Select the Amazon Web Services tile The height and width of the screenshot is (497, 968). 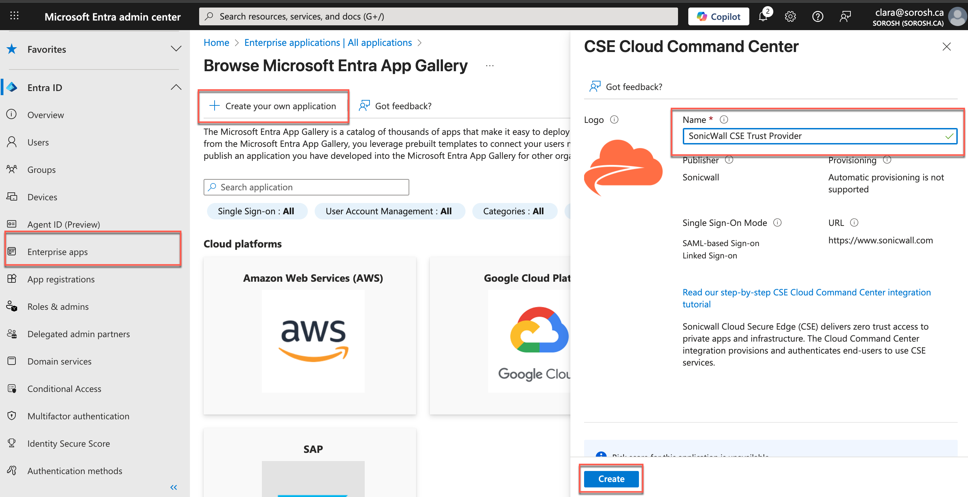point(310,335)
